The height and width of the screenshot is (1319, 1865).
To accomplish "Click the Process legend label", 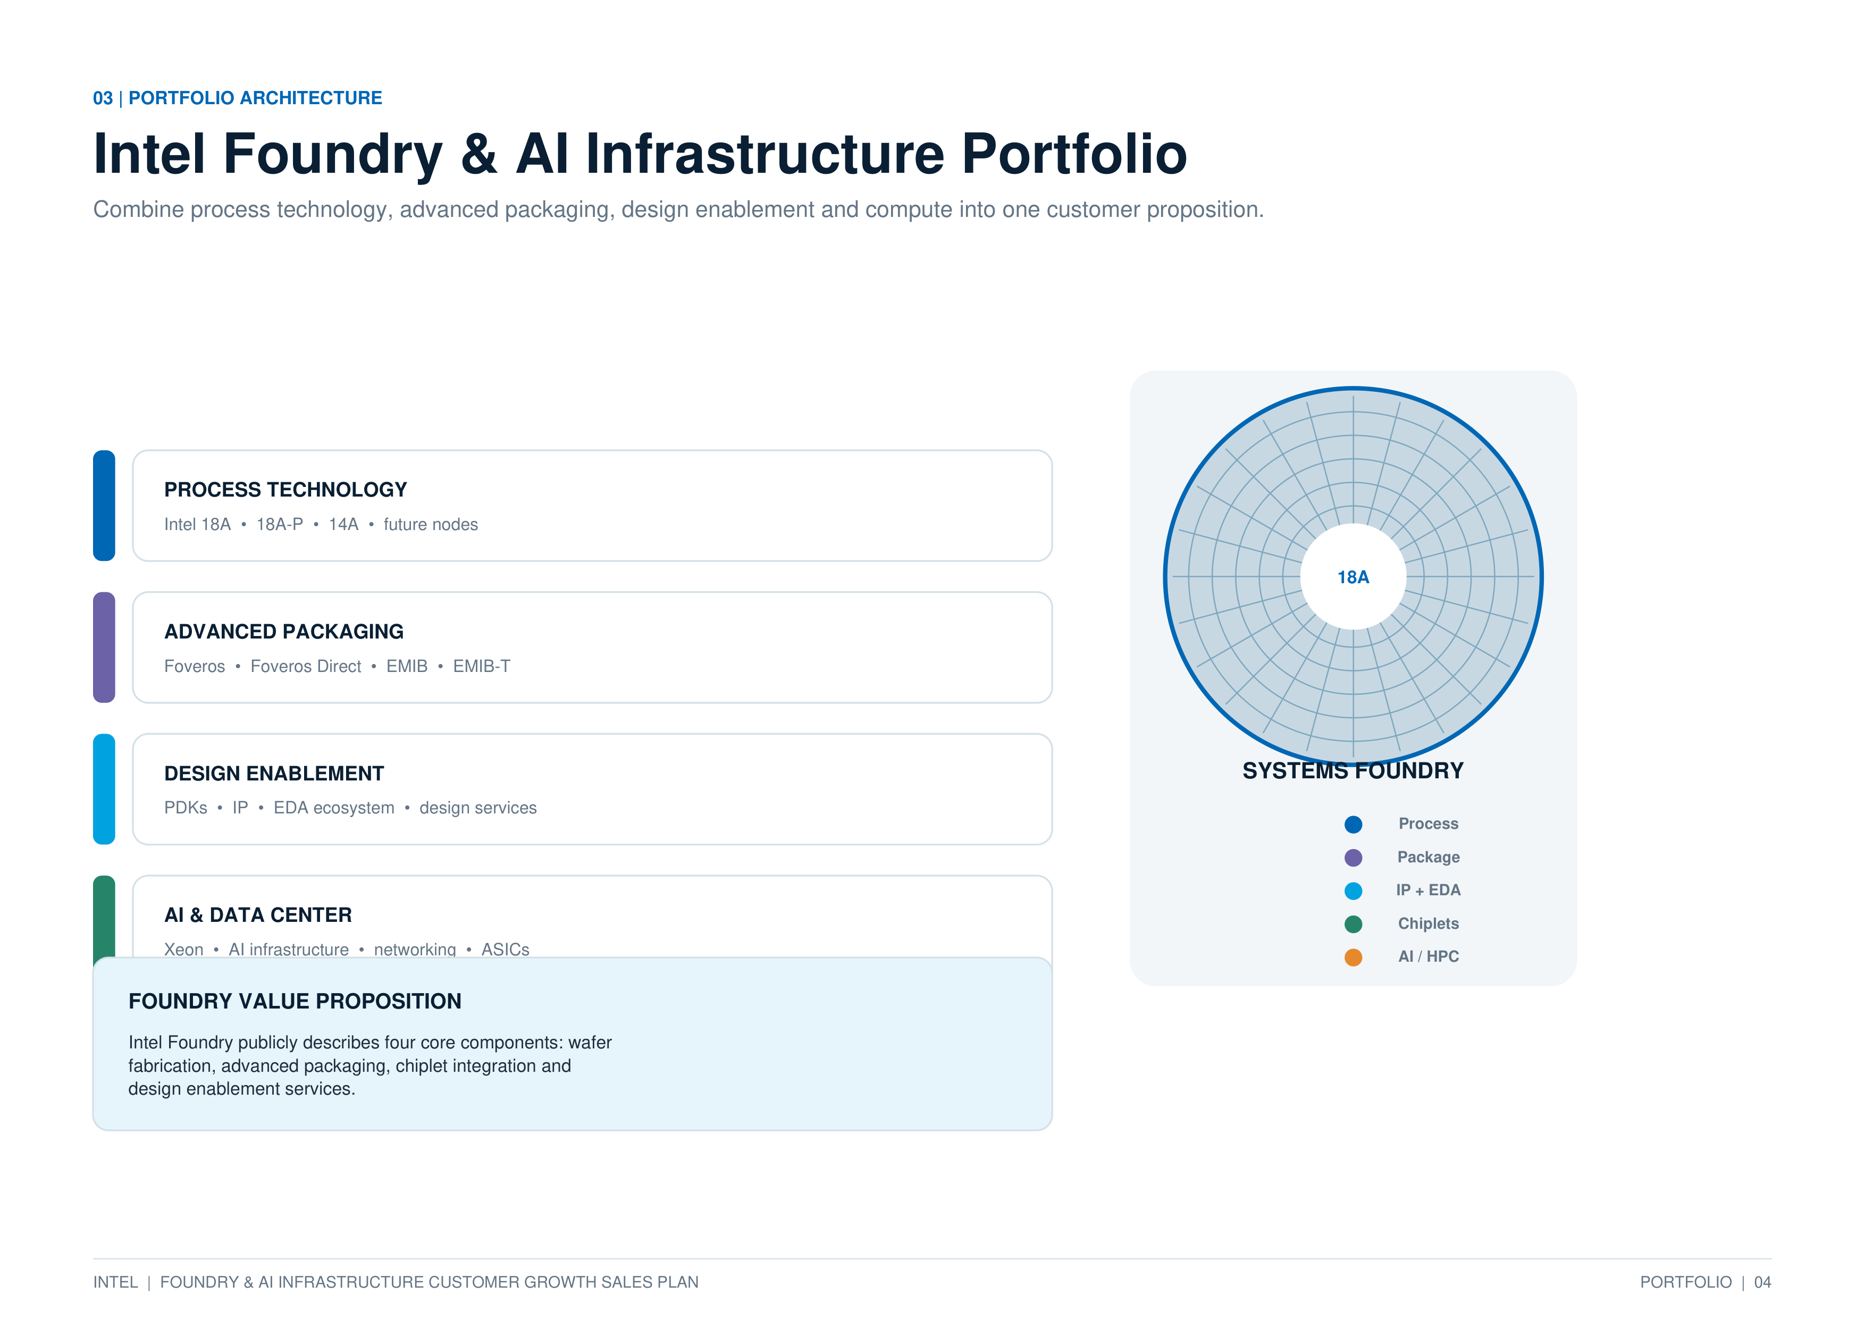I will (1428, 824).
